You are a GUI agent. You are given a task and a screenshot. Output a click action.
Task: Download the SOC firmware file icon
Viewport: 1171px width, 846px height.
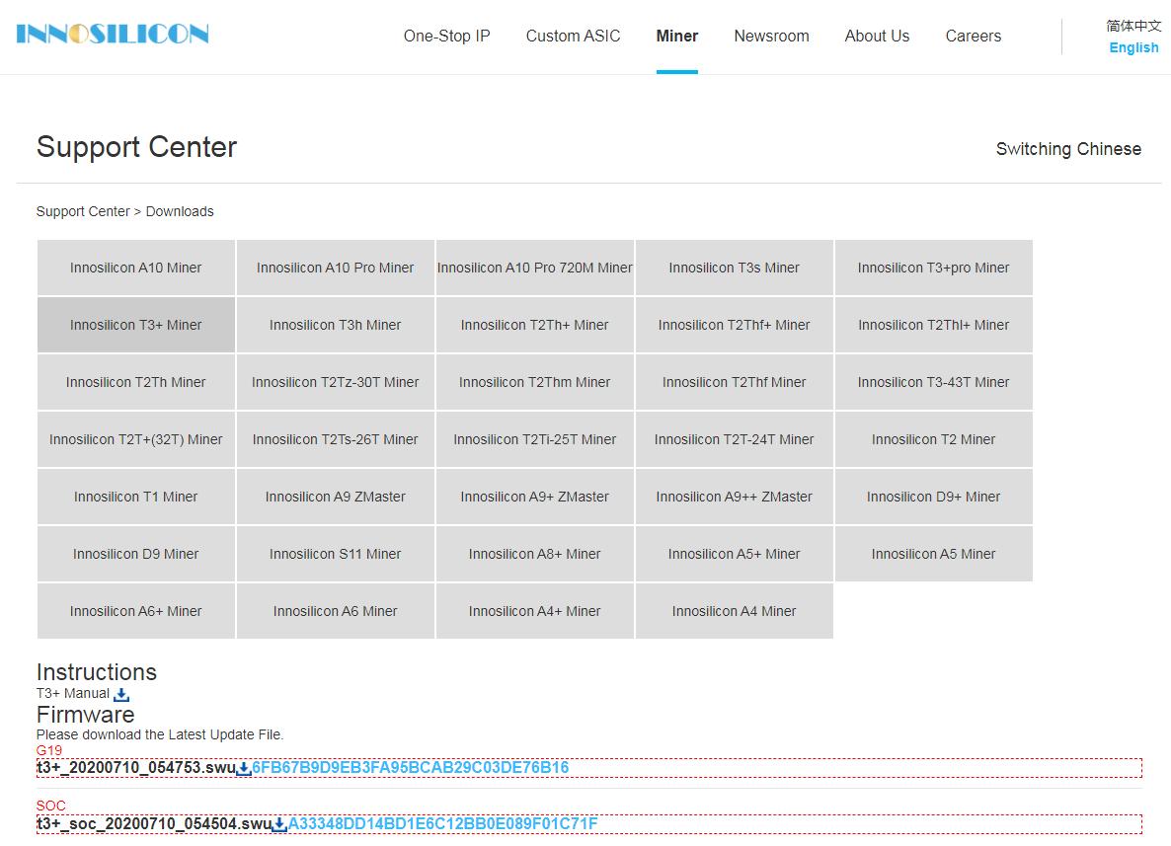(279, 824)
